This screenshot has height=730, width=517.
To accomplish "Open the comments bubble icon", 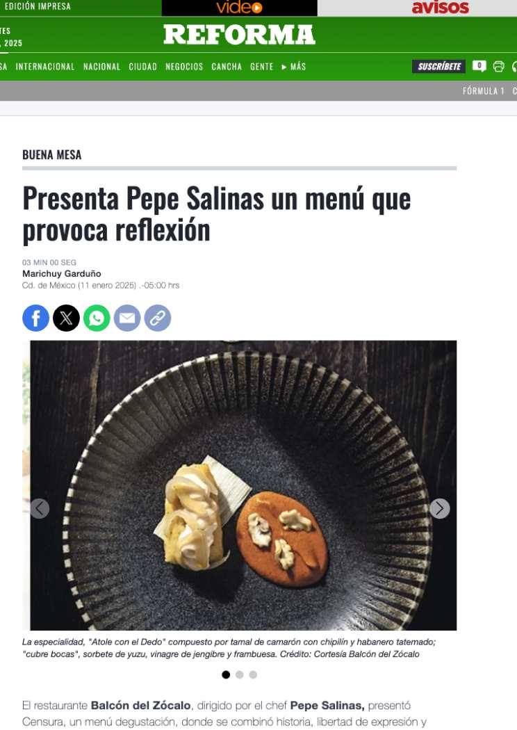I will pyautogui.click(x=479, y=66).
